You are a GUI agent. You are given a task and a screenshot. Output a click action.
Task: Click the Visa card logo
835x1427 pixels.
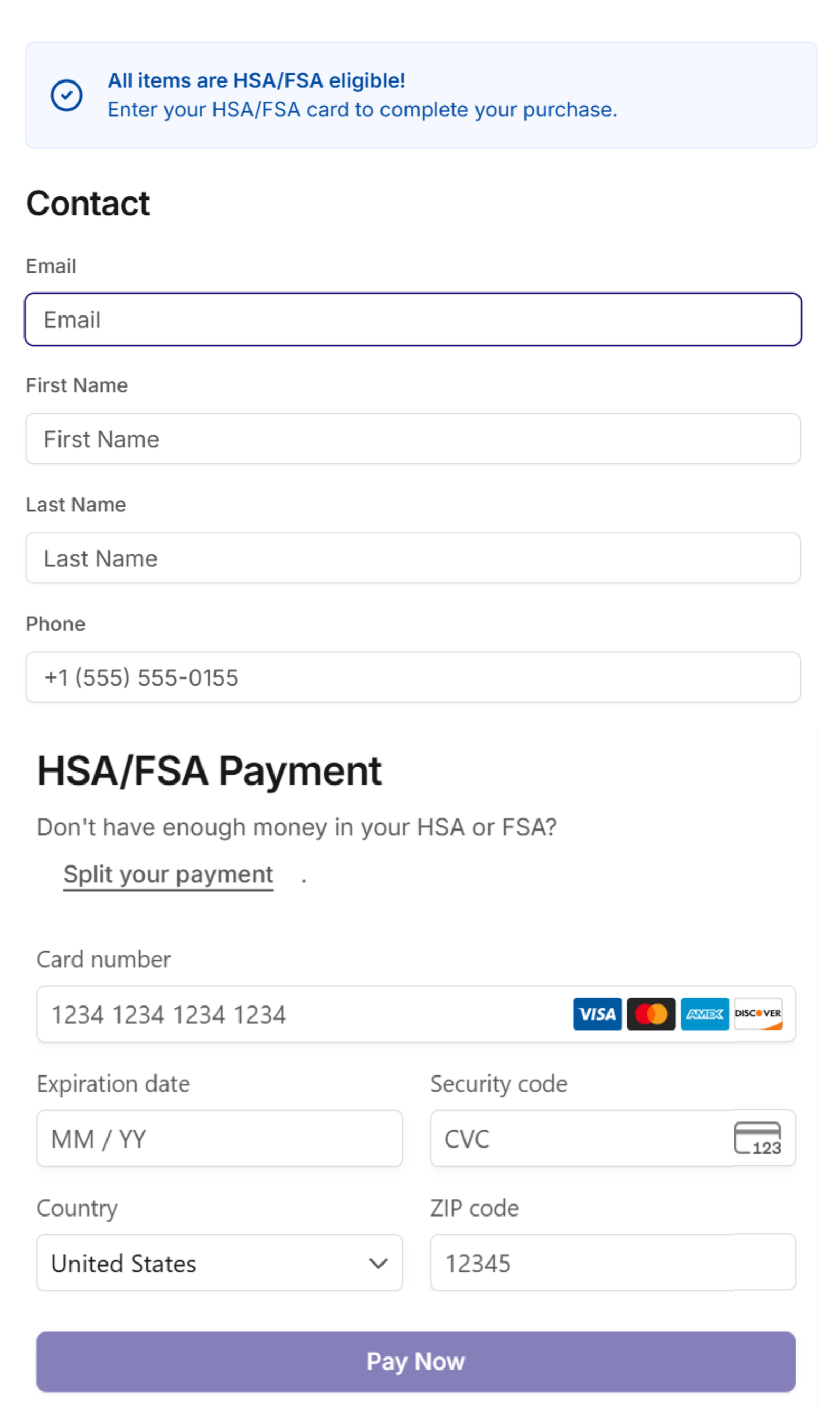pyautogui.click(x=597, y=1014)
